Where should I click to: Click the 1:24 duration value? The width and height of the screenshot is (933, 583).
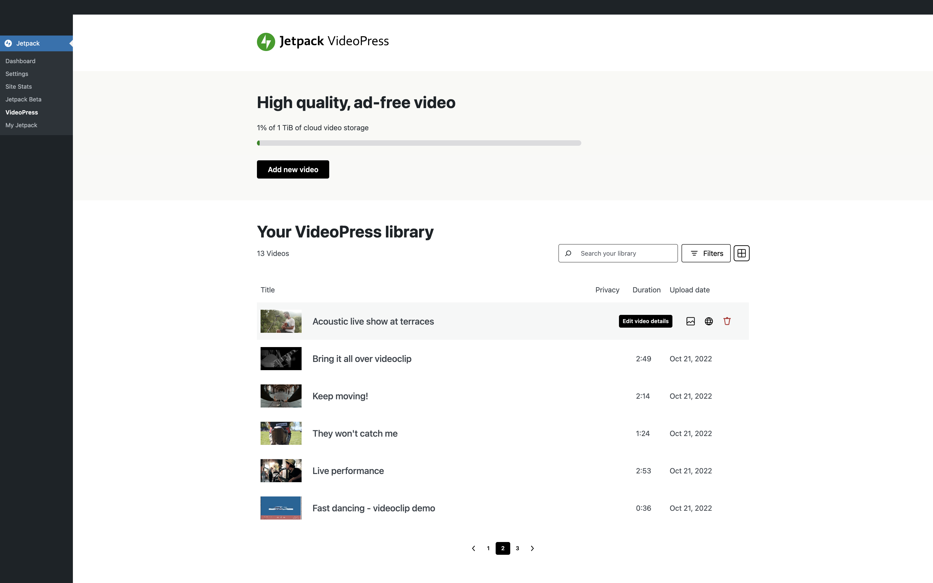pos(643,433)
